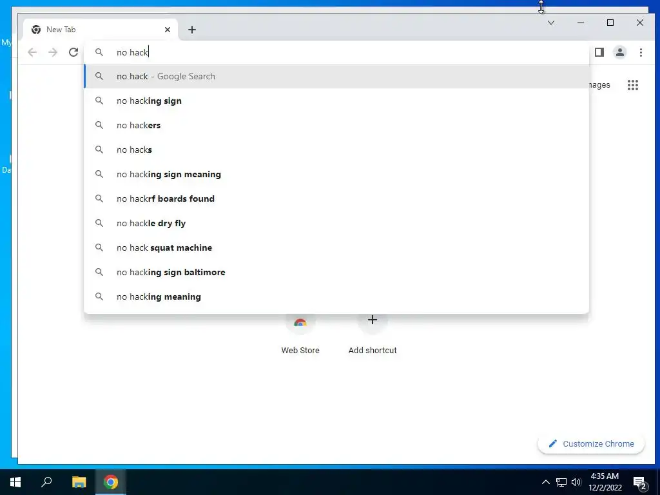Open the Google apps grid
The height and width of the screenshot is (495, 660).
(x=633, y=85)
